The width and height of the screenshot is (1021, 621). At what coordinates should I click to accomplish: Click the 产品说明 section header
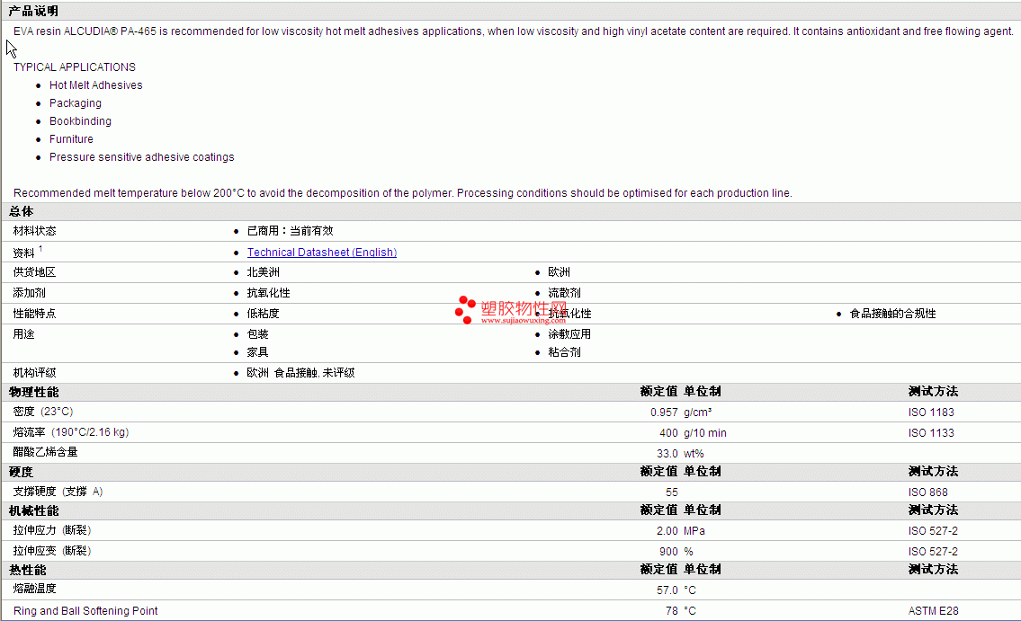click(33, 11)
